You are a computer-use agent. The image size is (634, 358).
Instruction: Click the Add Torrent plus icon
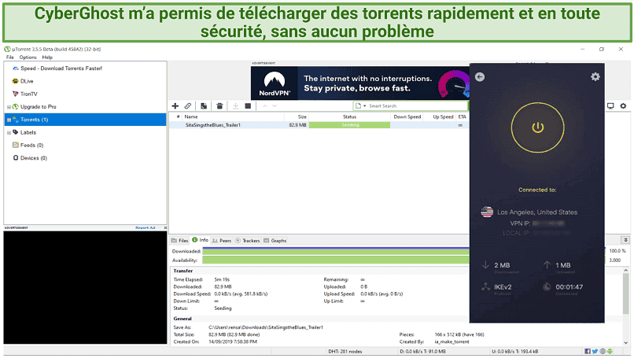(x=175, y=106)
